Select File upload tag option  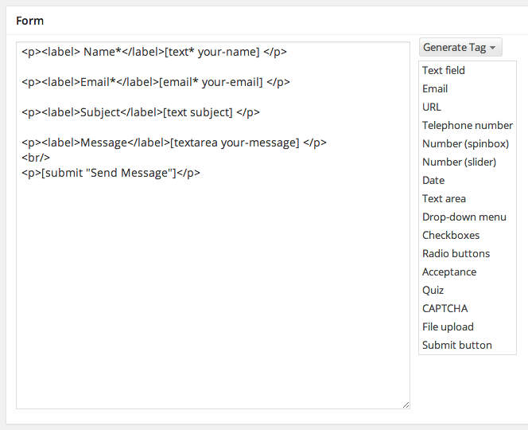coord(448,326)
